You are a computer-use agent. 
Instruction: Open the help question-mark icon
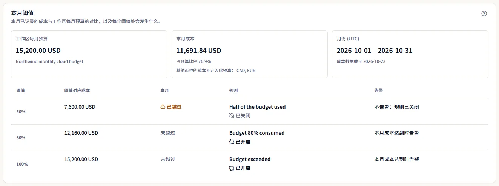pos(484,14)
